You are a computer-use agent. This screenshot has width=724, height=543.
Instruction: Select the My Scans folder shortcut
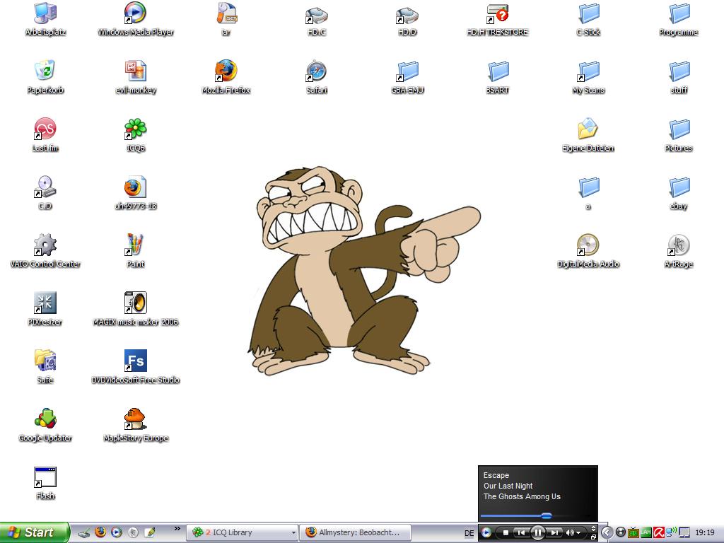click(x=588, y=78)
